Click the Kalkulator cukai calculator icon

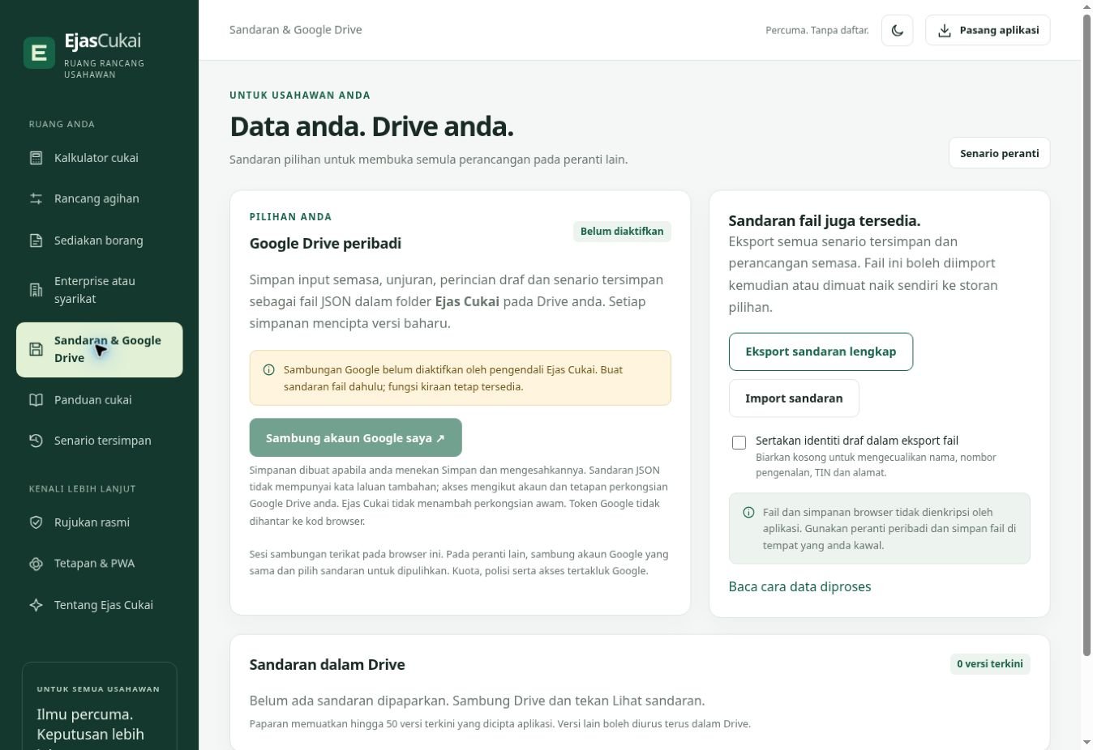pyautogui.click(x=36, y=158)
